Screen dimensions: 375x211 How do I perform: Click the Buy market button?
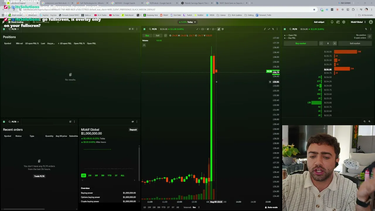[301, 43]
